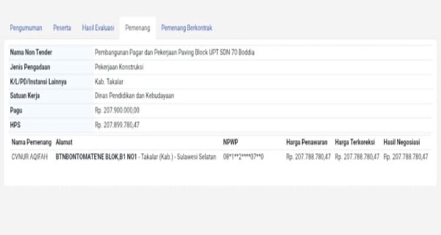Viewport: 441px width, 235px height.
Task: Select the HPS value Rp. 207.899.780,47
Action: coord(117,125)
